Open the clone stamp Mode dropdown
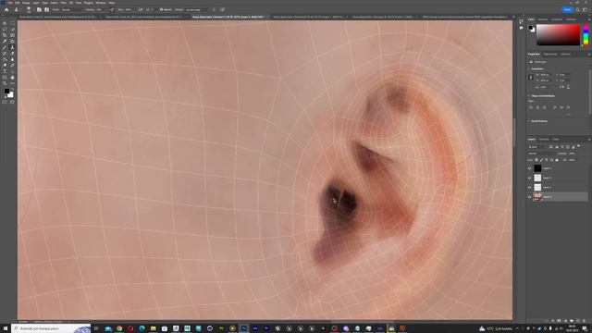This screenshot has height=333, width=592. click(x=72, y=10)
